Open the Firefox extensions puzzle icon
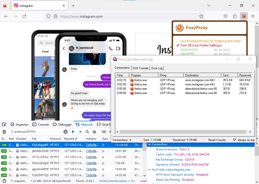The image size is (259, 184). tap(235, 16)
